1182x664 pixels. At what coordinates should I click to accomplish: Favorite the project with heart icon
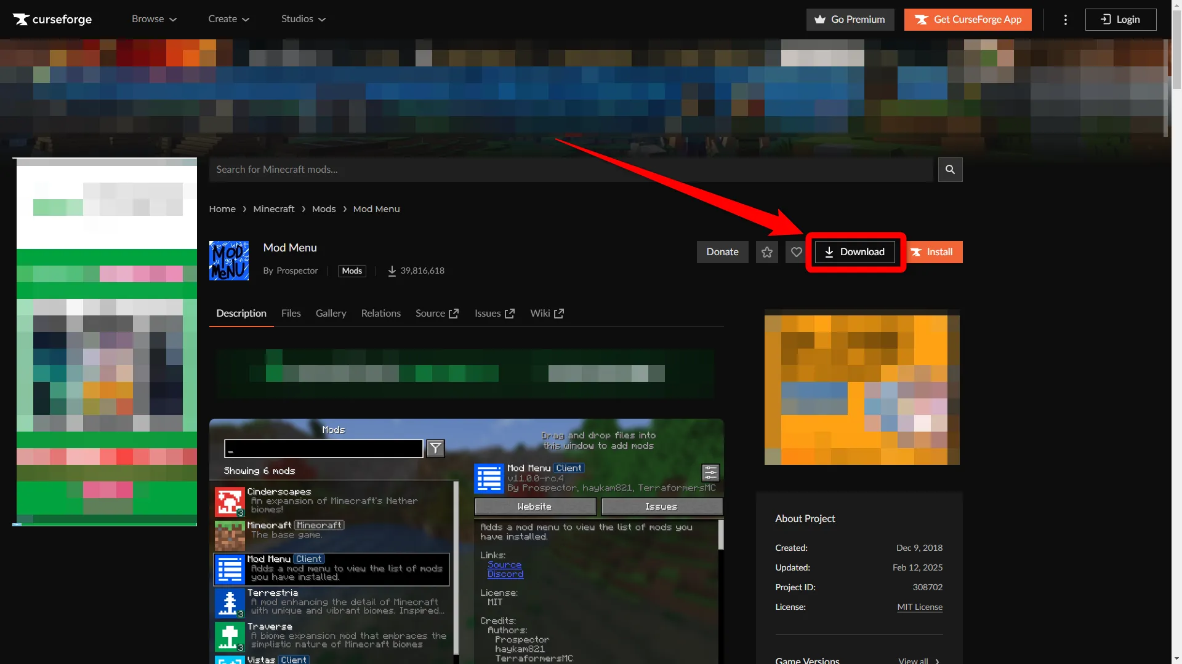tap(797, 252)
